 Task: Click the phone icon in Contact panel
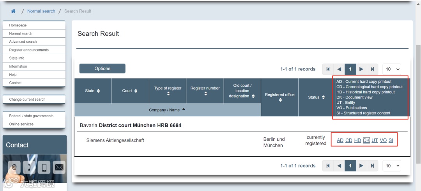click(29, 167)
